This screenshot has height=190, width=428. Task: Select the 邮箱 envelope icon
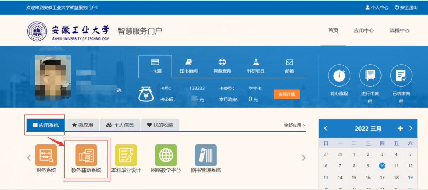tap(289, 62)
